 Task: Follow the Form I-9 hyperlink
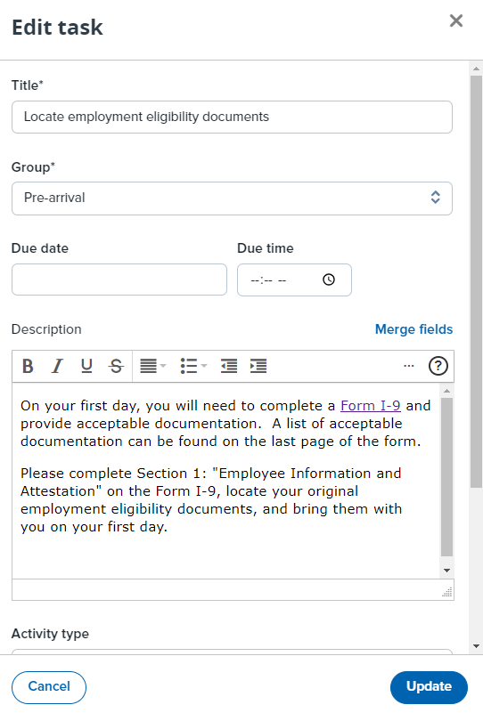pyautogui.click(x=370, y=406)
